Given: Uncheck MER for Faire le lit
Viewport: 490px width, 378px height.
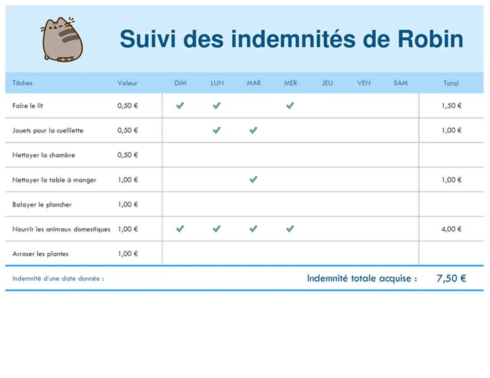Looking at the screenshot, I should [x=290, y=105].
